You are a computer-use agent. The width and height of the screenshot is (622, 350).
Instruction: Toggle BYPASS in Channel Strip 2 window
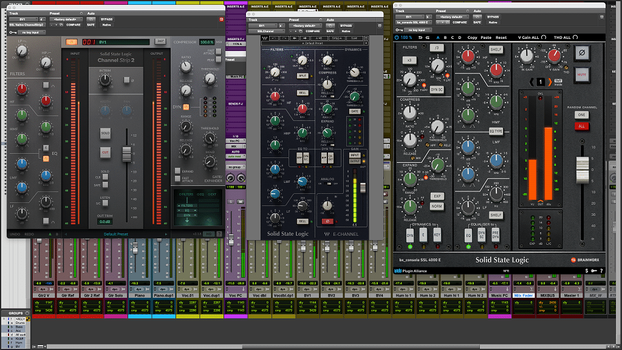(x=107, y=19)
